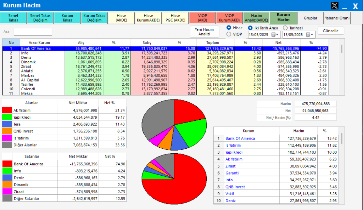
Task: Select the Tarihsel radio option
Action: pyautogui.click(x=285, y=28)
